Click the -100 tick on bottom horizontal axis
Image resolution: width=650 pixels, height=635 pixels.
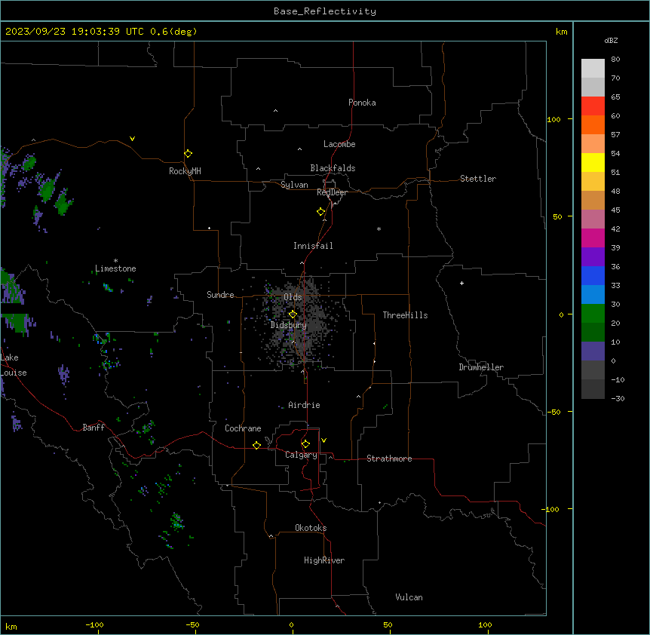94,624
